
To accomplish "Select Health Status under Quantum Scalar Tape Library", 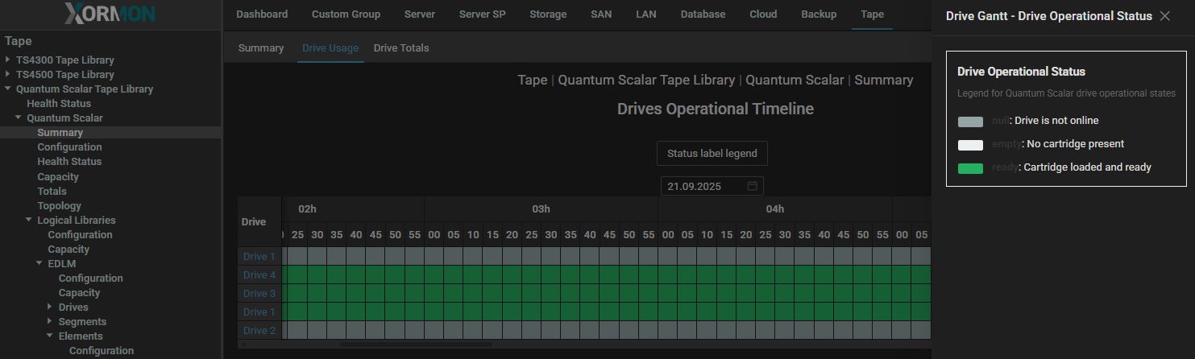I will pos(59,103).
